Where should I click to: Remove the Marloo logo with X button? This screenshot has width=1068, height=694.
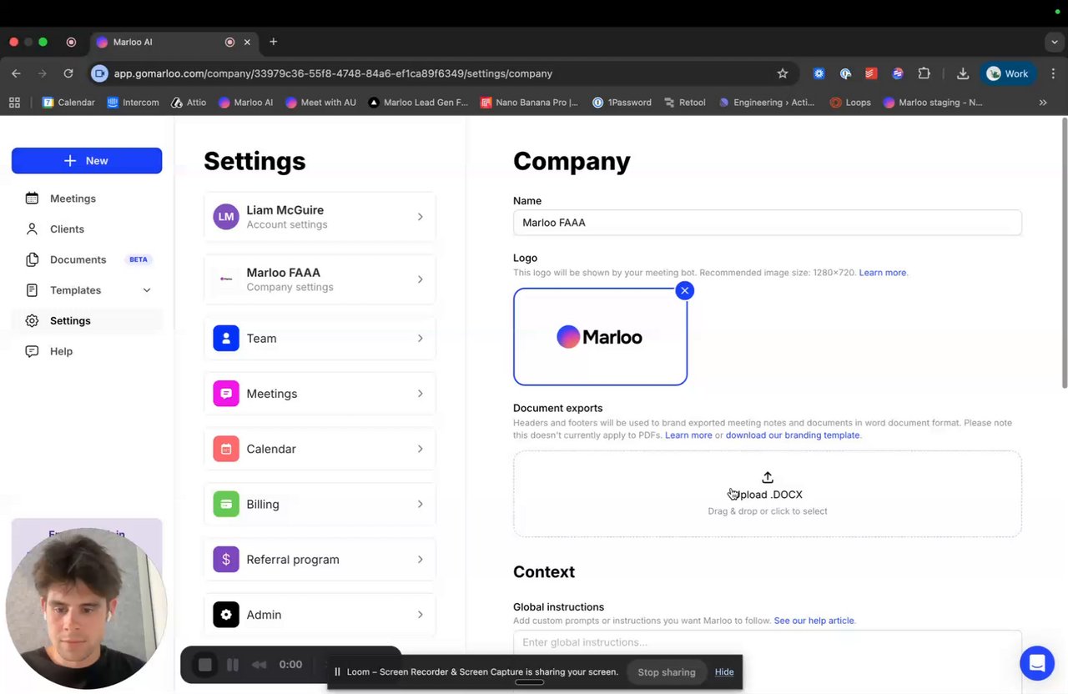pyautogui.click(x=685, y=290)
